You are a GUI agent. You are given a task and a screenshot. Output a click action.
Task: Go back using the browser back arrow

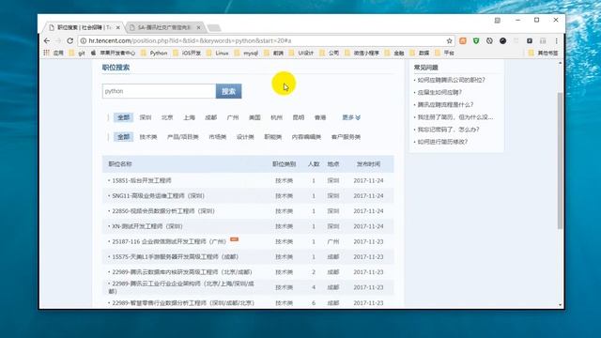click(47, 40)
